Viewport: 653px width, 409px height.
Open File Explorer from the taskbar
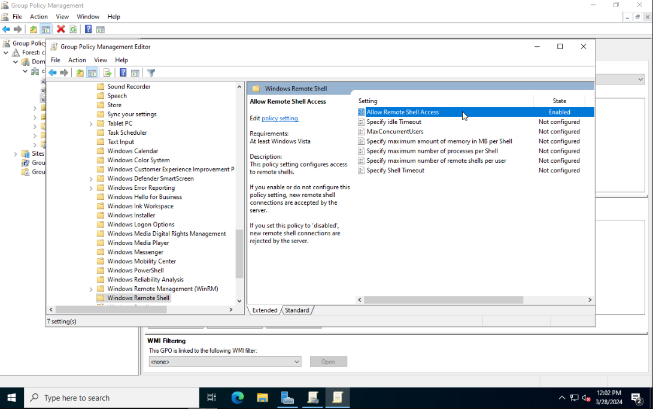tap(262, 398)
